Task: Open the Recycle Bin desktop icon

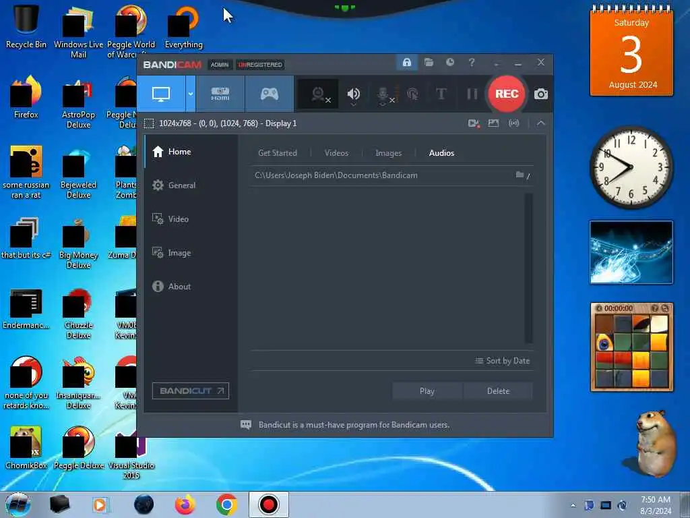Action: click(26, 26)
